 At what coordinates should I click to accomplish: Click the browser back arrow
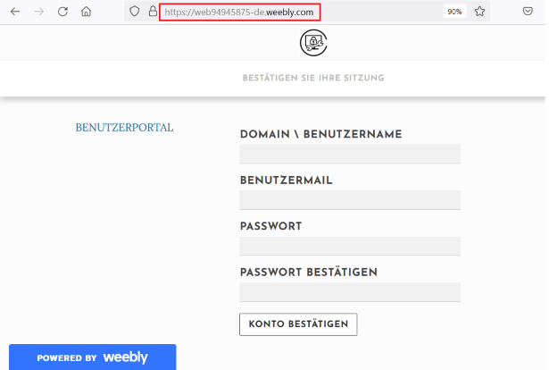[x=15, y=12]
